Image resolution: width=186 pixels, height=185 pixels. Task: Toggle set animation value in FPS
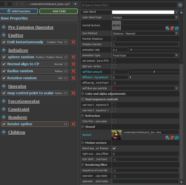pos(114,61)
